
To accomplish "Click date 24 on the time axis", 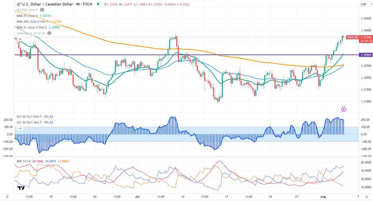I will (x=271, y=197).
